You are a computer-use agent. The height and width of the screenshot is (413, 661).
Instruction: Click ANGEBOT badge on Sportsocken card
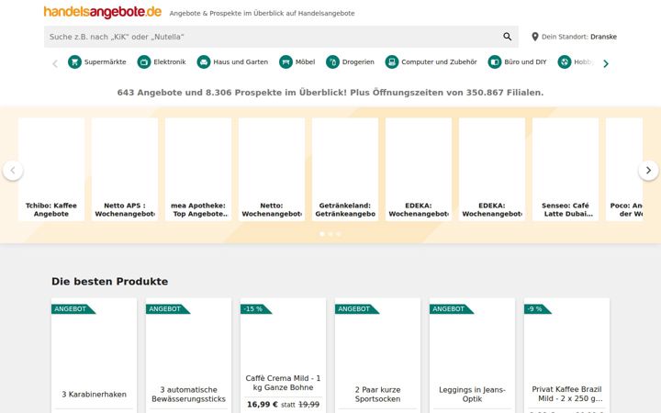click(356, 309)
